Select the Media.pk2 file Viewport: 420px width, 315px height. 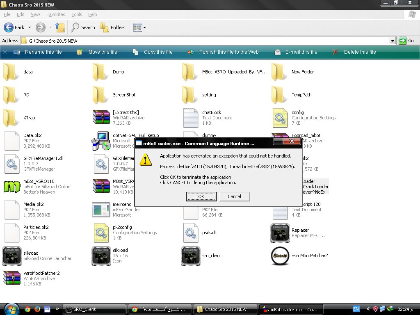(x=27, y=210)
